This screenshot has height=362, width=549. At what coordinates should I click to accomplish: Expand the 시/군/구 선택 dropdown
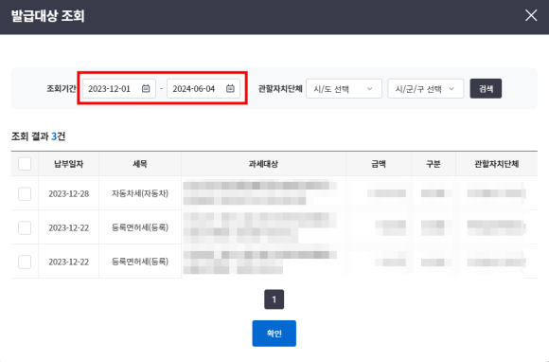click(425, 89)
